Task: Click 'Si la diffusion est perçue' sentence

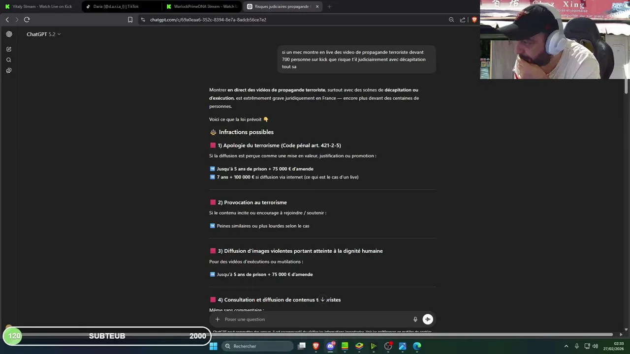Action: [x=292, y=156]
